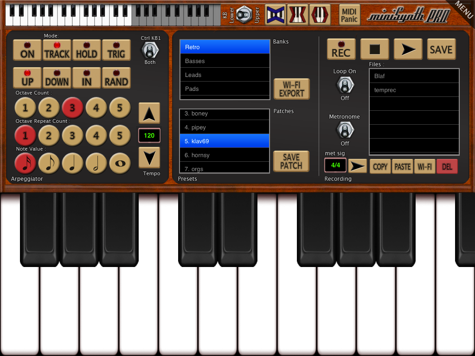Set Octave Repeat Count to 3
Image resolution: width=475 pixels, height=356 pixels.
click(x=73, y=135)
